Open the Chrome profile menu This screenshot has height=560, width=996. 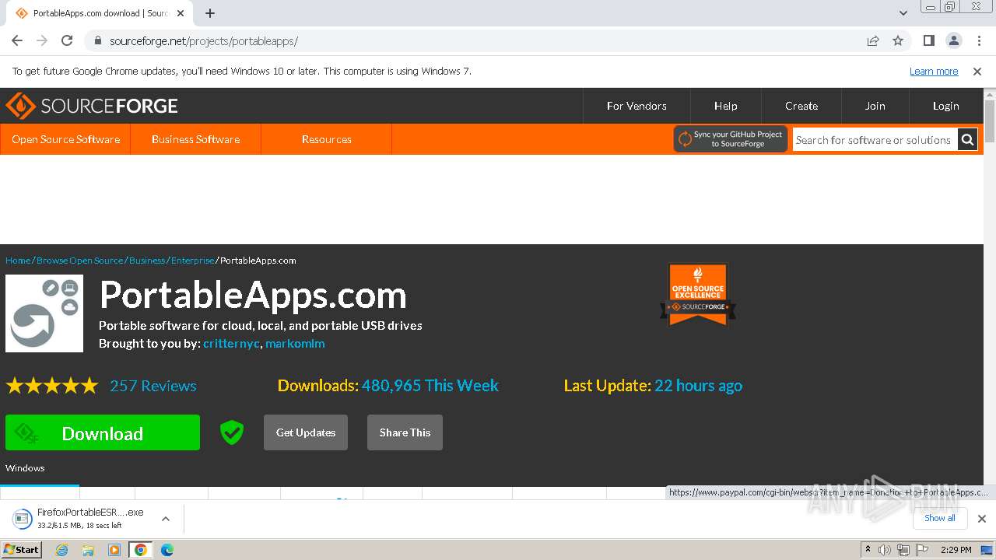(x=954, y=40)
